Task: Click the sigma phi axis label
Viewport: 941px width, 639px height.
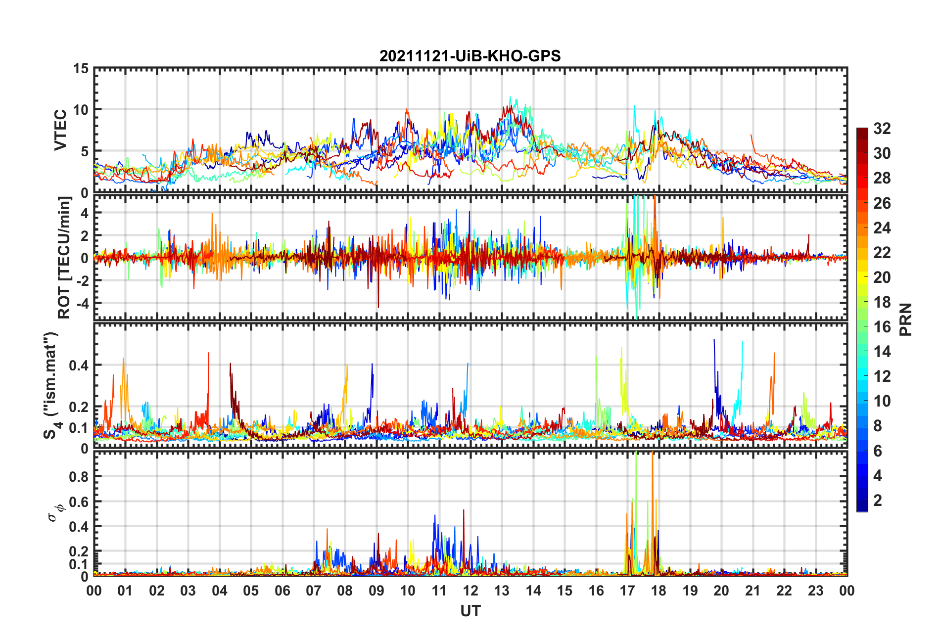Action: tap(55, 513)
